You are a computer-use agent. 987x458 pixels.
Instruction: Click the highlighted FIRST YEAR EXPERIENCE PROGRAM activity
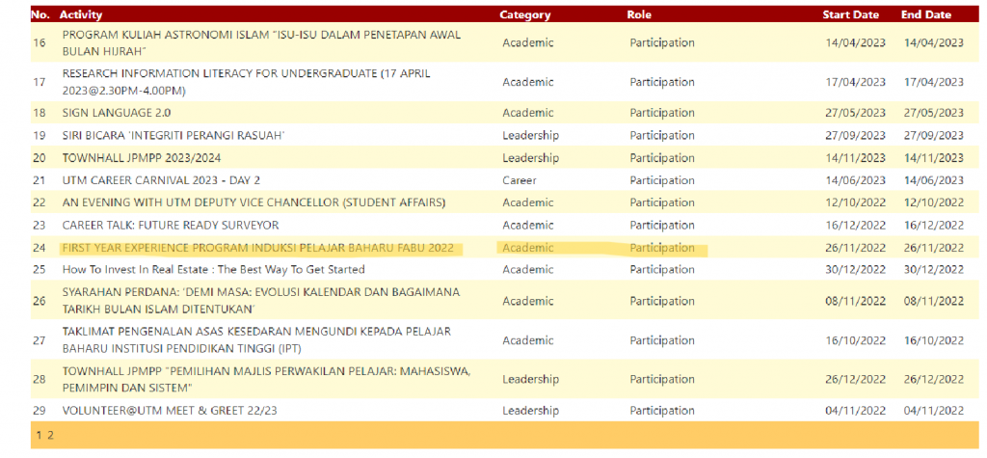(257, 248)
